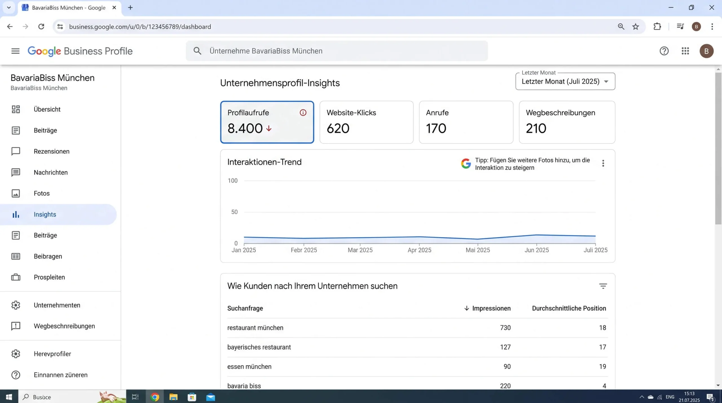Open the tab search dropdown arrow
722x403 pixels.
point(9,8)
